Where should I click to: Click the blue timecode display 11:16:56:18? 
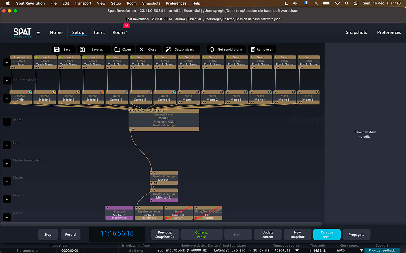[117, 233]
